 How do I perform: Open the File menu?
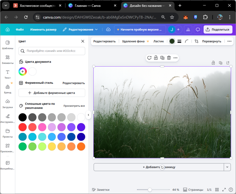click(20, 30)
